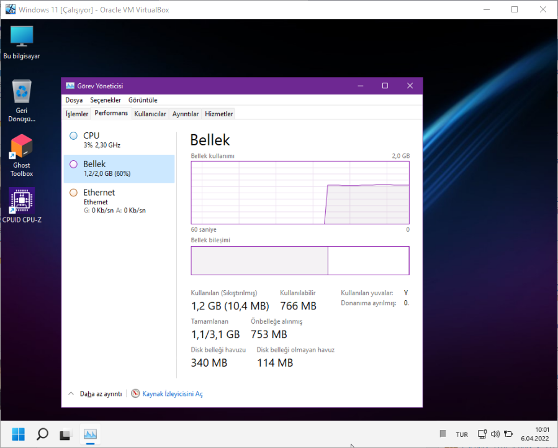Click the Bellek bileşimi bar
Image resolution: width=558 pixels, height=448 pixels.
(x=300, y=260)
